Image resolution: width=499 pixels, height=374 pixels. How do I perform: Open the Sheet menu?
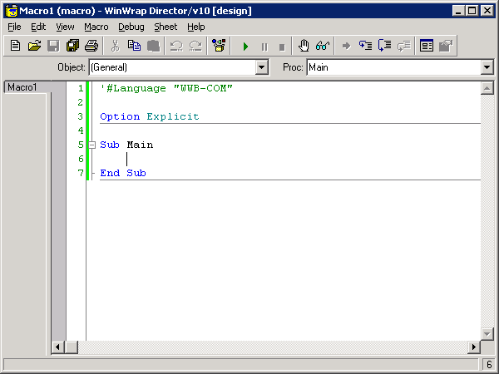click(x=166, y=27)
